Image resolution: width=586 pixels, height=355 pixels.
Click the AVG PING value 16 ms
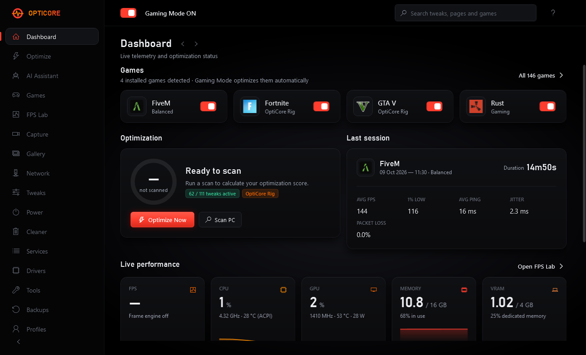point(467,211)
